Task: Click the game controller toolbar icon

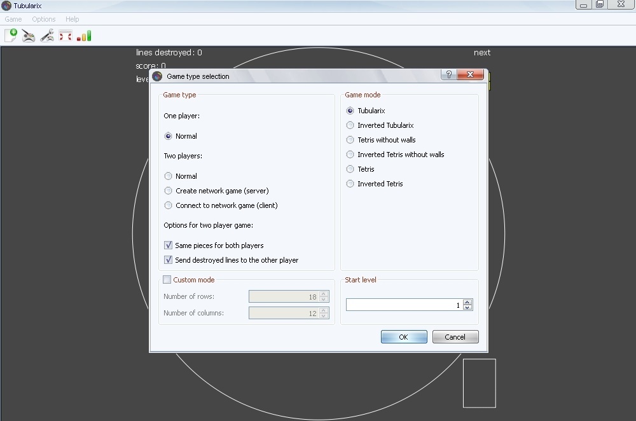Action: coord(29,36)
